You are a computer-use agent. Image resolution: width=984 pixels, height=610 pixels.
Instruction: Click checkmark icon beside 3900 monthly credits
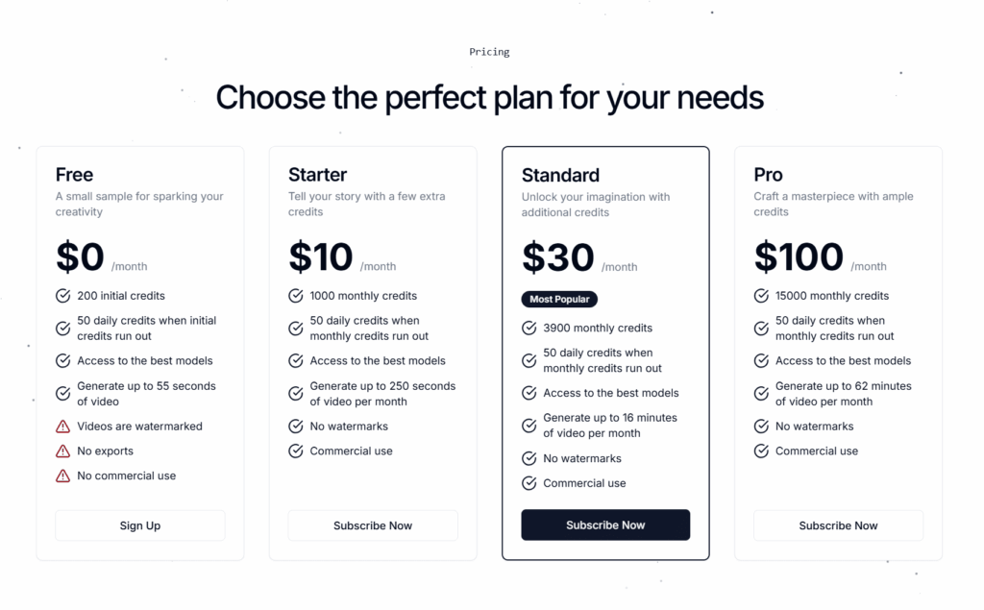click(x=529, y=329)
